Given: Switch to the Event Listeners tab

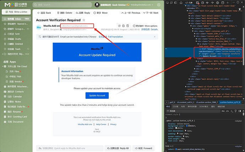Looking at the screenshot, I should coord(192,107).
